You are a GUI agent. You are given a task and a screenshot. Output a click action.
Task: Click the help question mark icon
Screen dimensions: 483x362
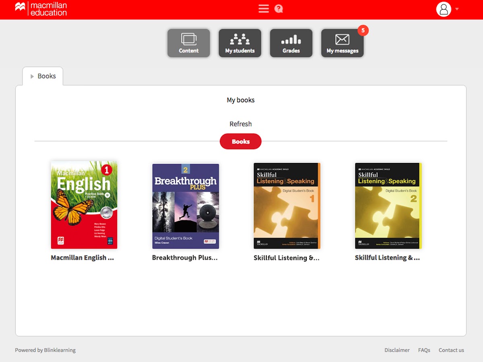click(279, 9)
